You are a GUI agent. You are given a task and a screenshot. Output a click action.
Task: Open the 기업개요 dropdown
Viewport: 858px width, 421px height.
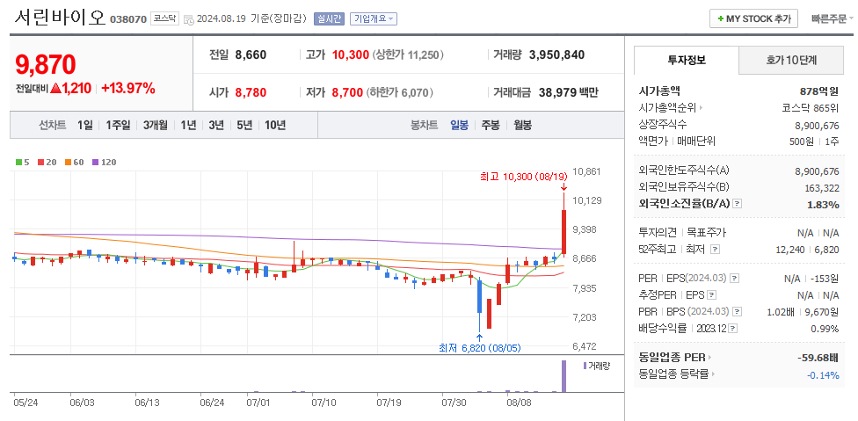[374, 18]
